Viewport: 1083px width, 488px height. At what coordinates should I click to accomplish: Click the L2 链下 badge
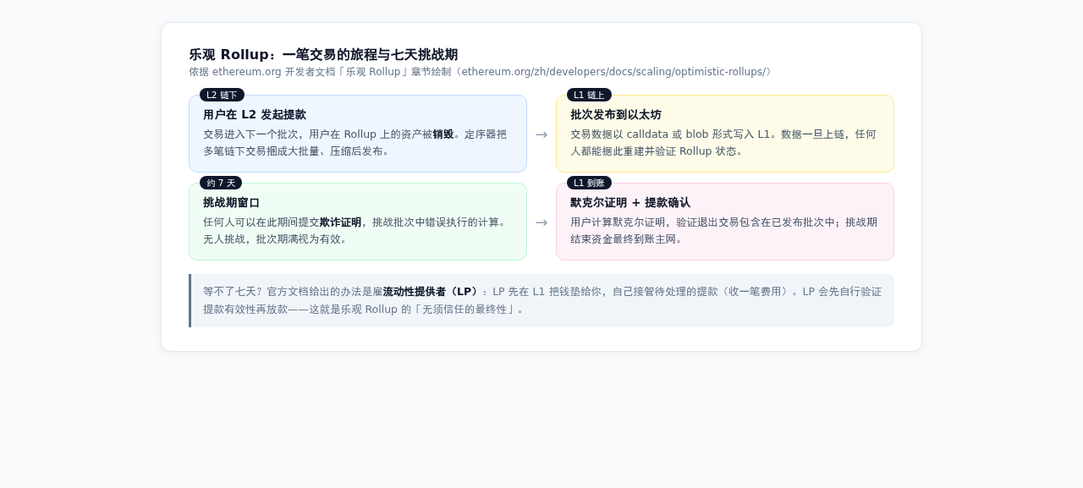tap(222, 95)
